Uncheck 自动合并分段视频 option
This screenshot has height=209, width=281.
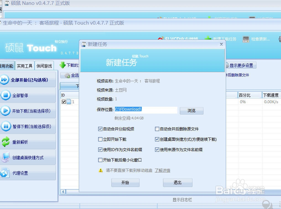click(x=100, y=129)
